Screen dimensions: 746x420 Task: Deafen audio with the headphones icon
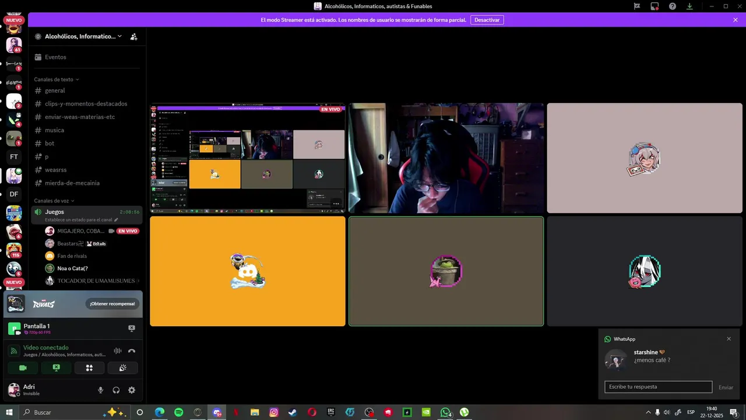coord(116,390)
